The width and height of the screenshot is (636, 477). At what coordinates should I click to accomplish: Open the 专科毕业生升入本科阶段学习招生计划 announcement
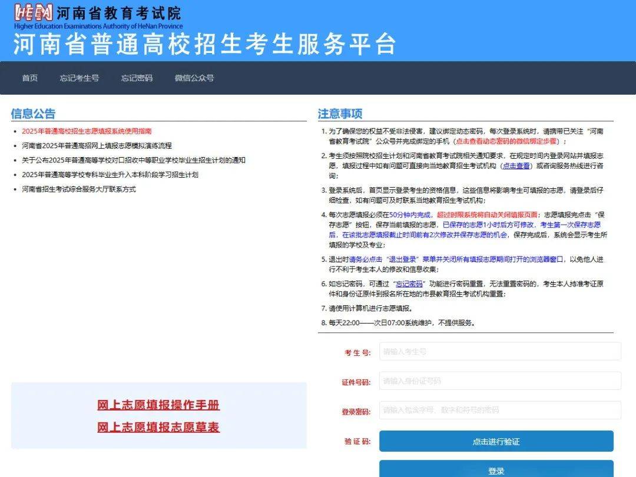[110, 175]
